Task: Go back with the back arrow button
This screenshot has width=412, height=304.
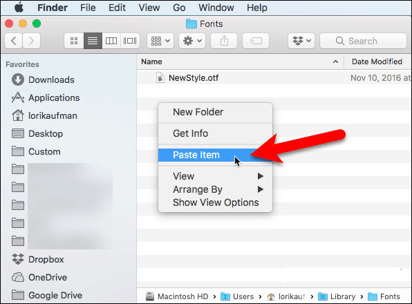Action: (14, 41)
